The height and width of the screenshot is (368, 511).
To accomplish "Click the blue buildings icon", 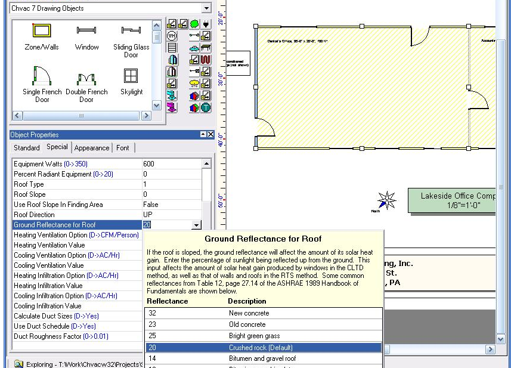I will (172, 60).
